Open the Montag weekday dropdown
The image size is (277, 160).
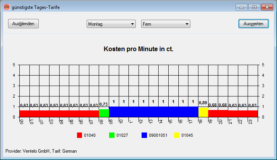pos(111,24)
